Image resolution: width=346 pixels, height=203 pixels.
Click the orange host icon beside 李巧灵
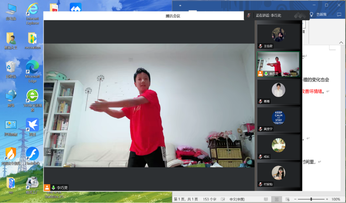point(47,188)
